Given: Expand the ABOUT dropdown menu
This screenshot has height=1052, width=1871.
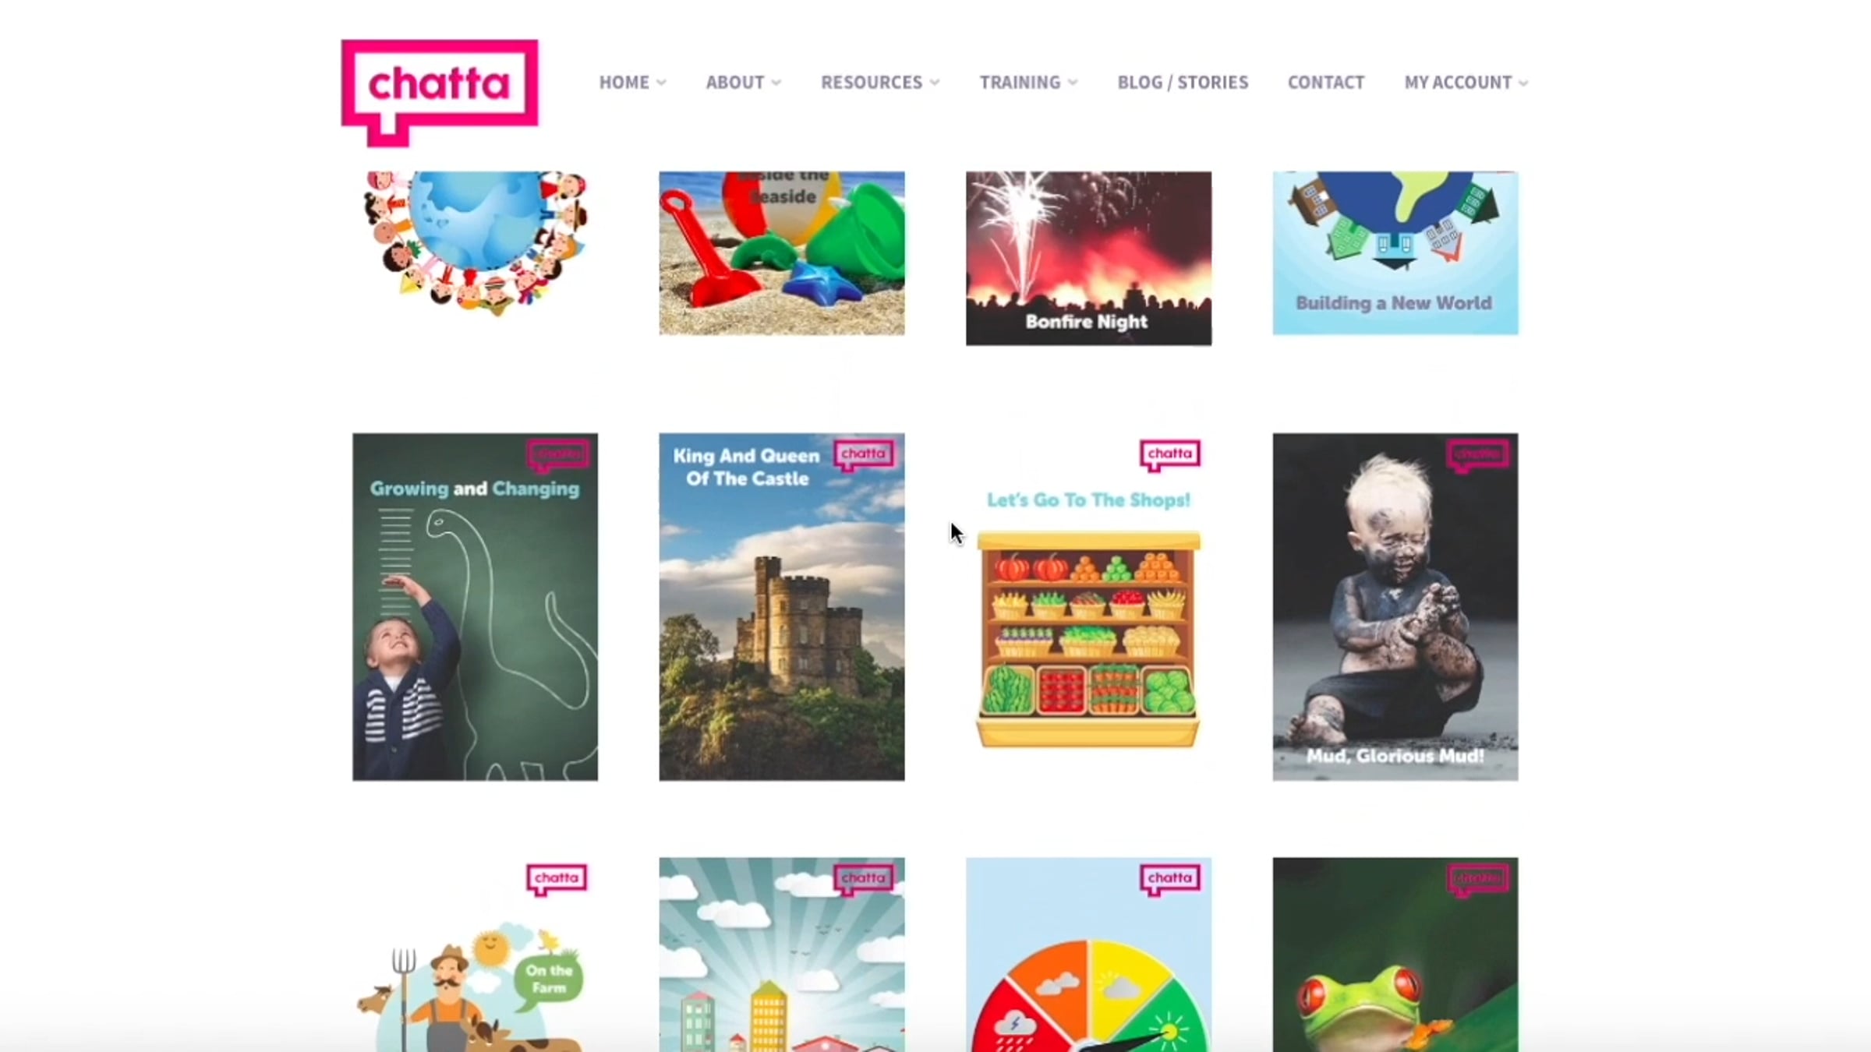Looking at the screenshot, I should 743,83.
